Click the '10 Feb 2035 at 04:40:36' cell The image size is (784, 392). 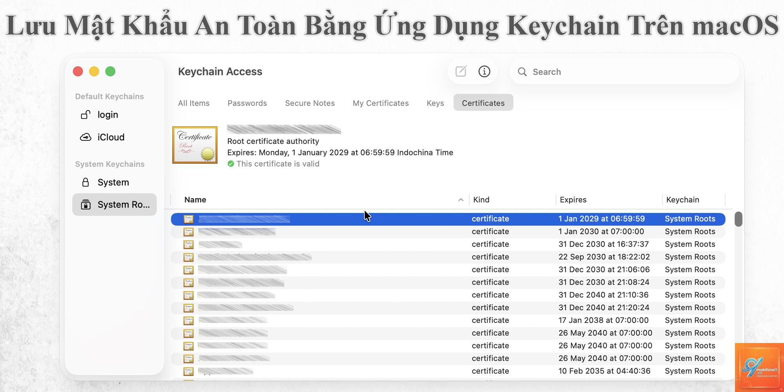click(604, 371)
